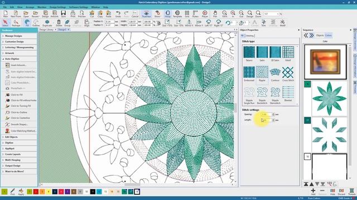Viewport: 357px width, 200px height.
Task: Pick the red color swatch 2
Action: pyautogui.click(x=36, y=192)
